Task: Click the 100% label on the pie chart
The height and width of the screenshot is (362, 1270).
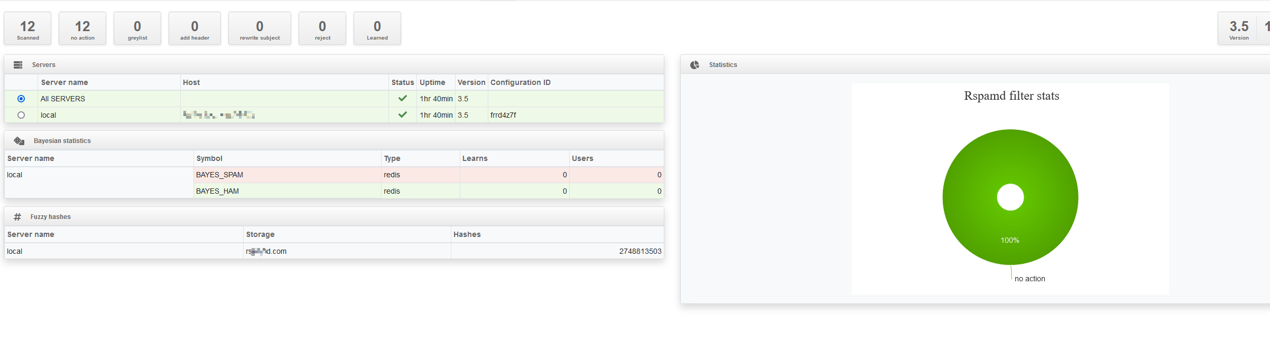Action: (x=1010, y=240)
